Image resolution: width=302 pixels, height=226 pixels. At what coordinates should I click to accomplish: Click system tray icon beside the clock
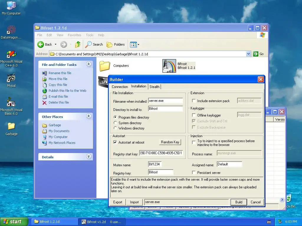click(280, 222)
